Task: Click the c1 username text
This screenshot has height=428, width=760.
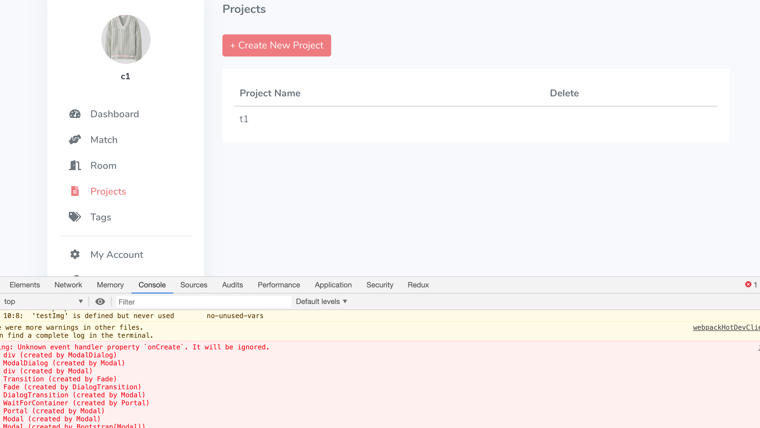Action: [x=126, y=76]
